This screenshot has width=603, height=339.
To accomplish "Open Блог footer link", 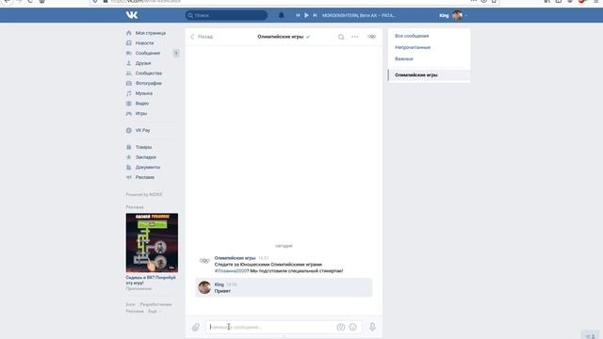I will (130, 304).
